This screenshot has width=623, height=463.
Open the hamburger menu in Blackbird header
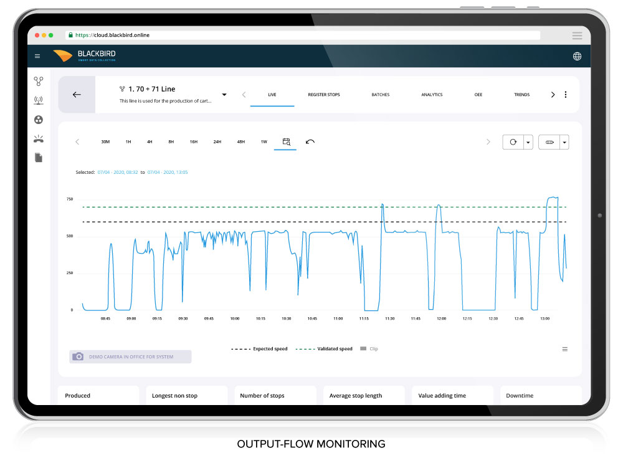click(x=37, y=56)
